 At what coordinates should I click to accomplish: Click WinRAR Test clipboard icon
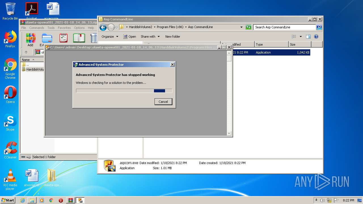pos(64,38)
